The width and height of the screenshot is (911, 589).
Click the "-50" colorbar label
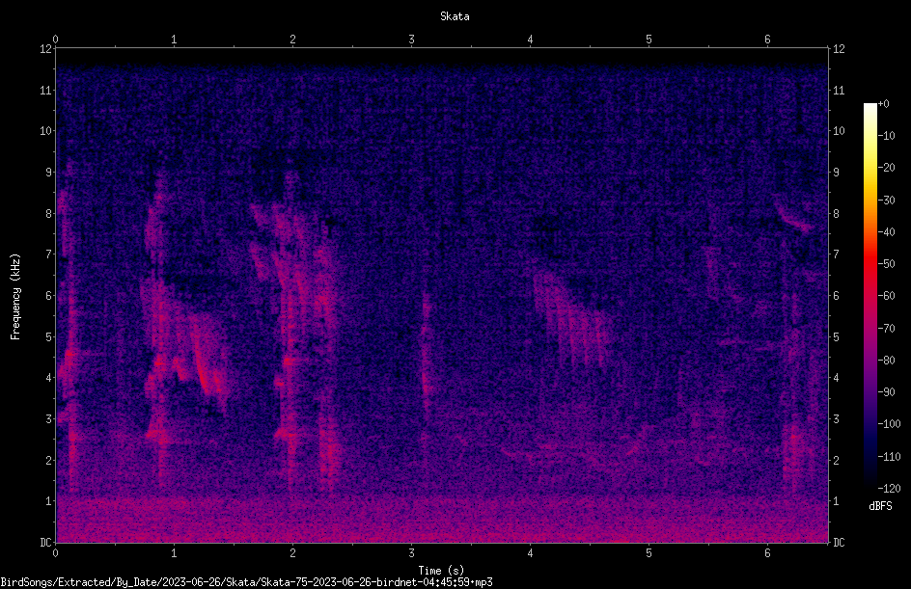pyautogui.click(x=887, y=264)
